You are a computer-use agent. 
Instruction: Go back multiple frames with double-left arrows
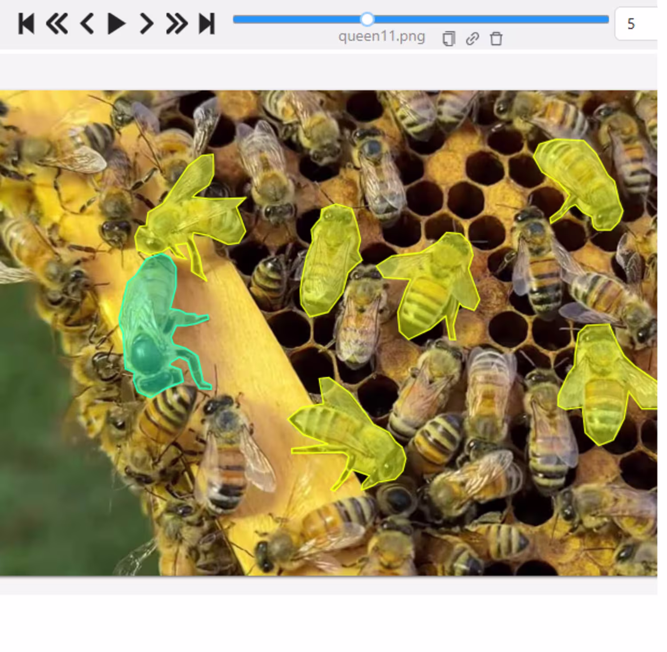[57, 24]
